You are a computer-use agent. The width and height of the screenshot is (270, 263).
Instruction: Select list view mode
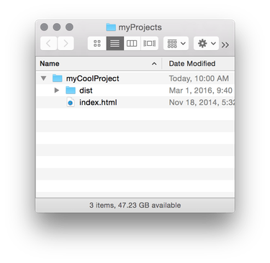pos(114,43)
